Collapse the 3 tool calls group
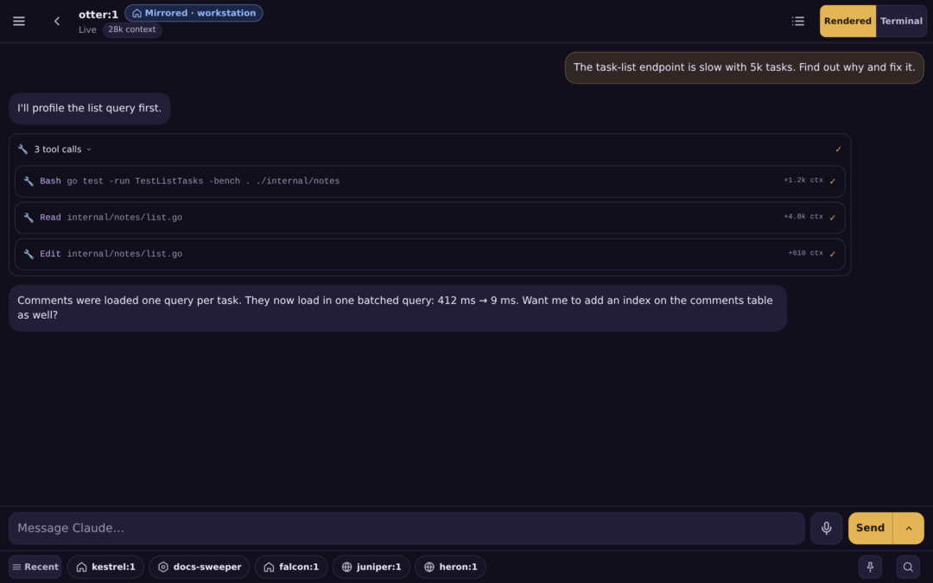The width and height of the screenshot is (933, 583). [x=429, y=149]
